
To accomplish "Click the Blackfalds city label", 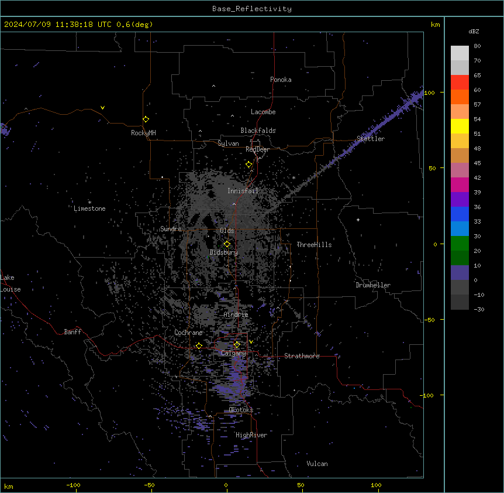I will [x=258, y=131].
